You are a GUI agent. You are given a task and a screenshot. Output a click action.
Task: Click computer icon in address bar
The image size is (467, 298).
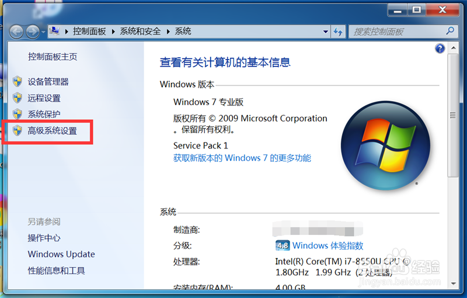pyautogui.click(x=55, y=31)
